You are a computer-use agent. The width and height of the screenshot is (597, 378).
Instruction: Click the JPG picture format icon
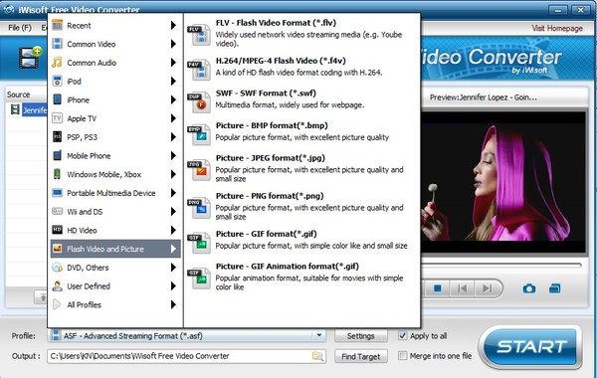(199, 169)
